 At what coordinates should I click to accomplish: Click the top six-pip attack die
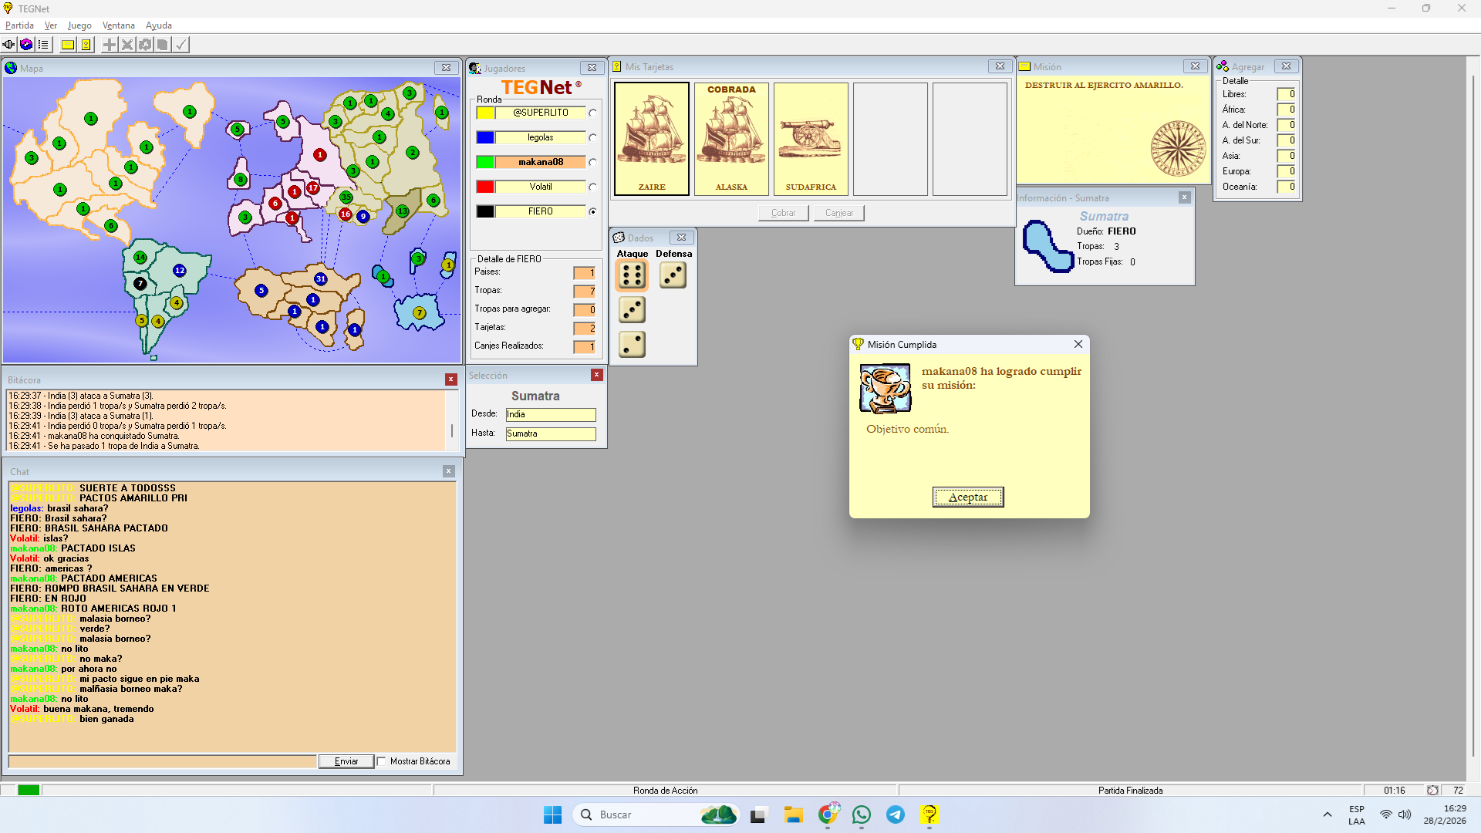point(632,275)
